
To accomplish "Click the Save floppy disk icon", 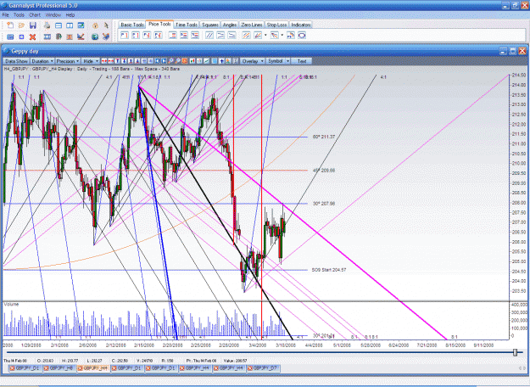I will (33, 25).
